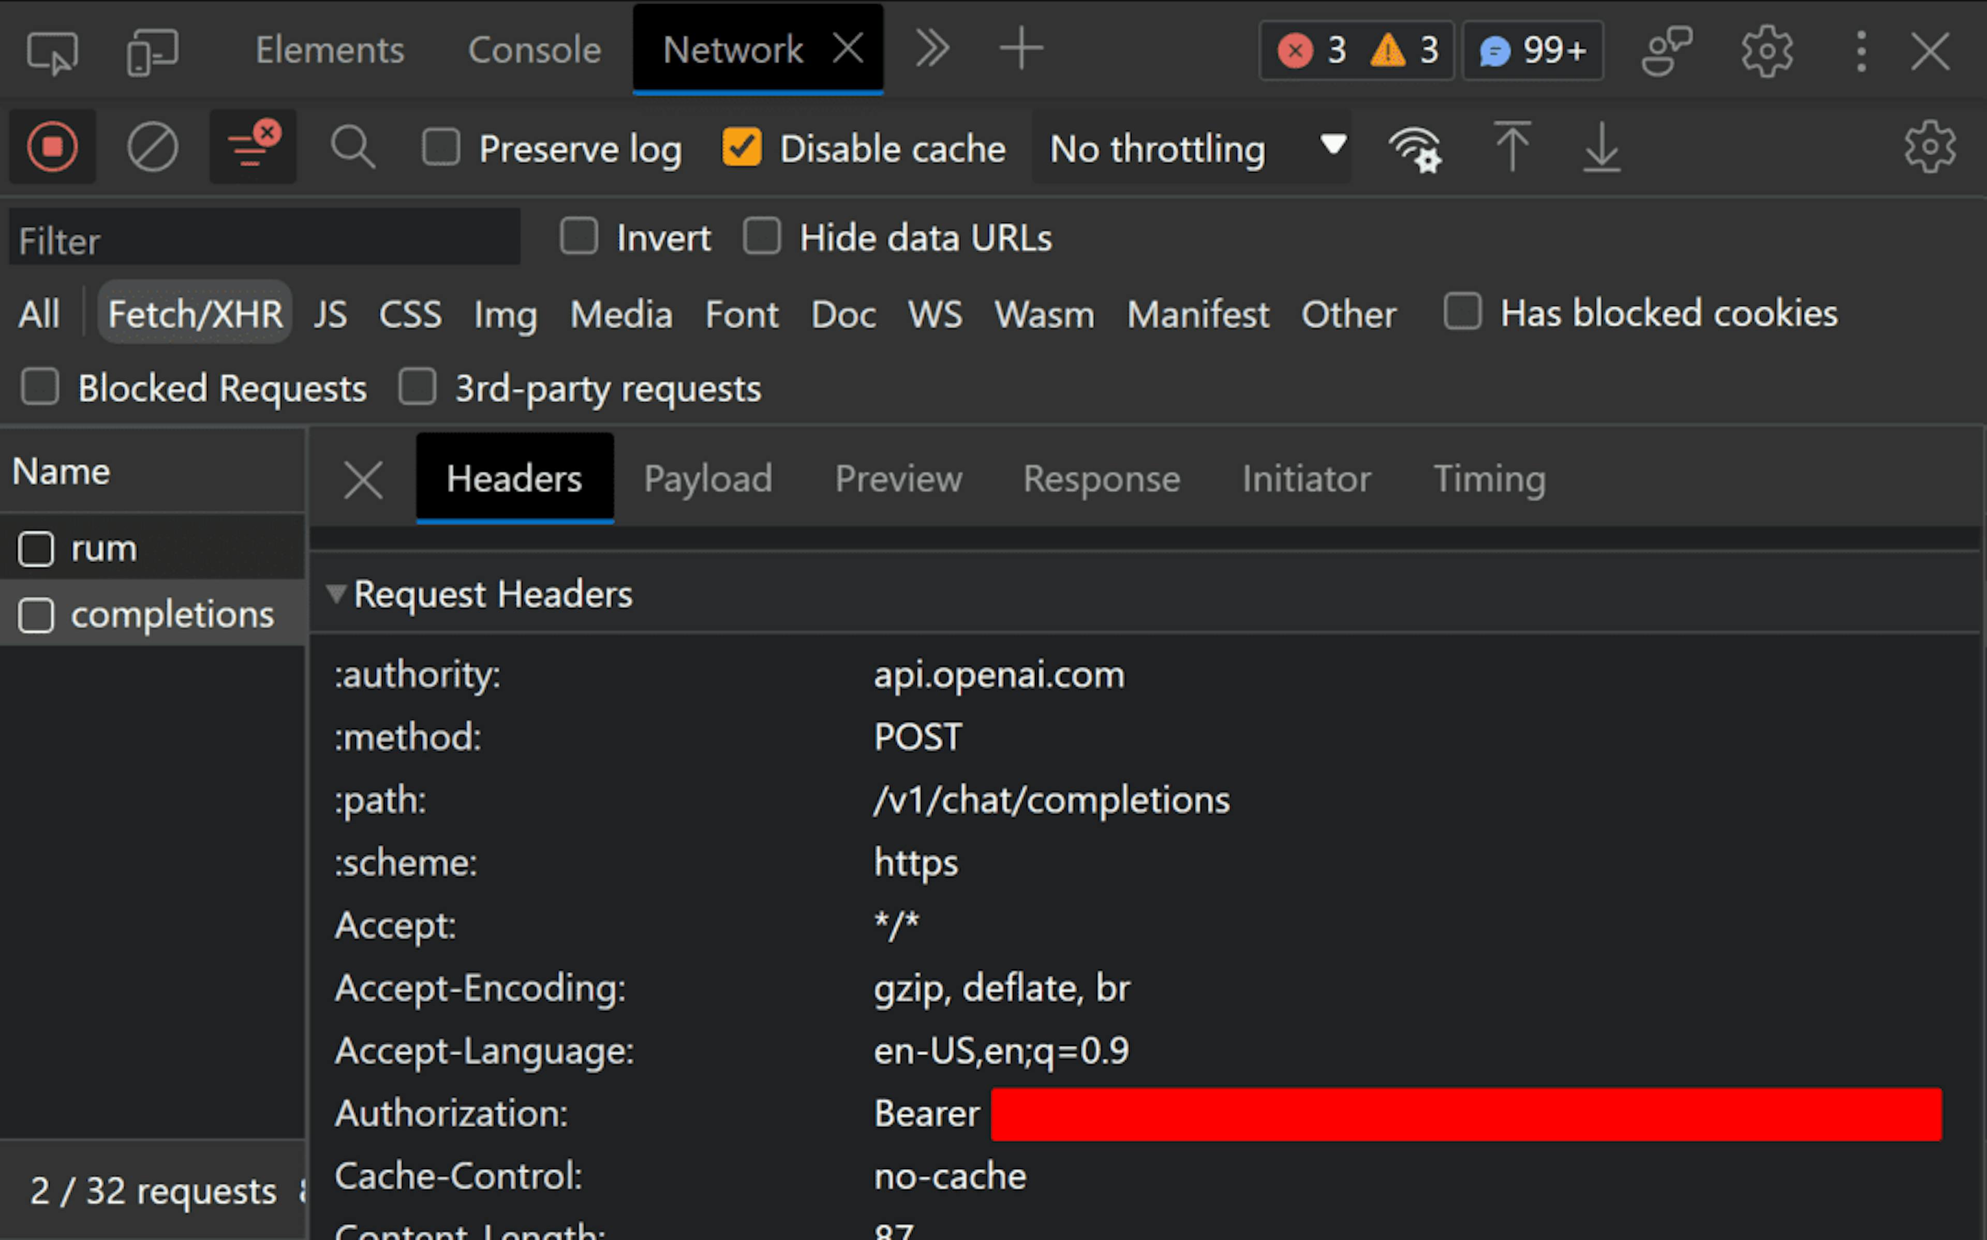Open errors and warnings counter
This screenshot has height=1240, width=1987.
coord(1357,51)
